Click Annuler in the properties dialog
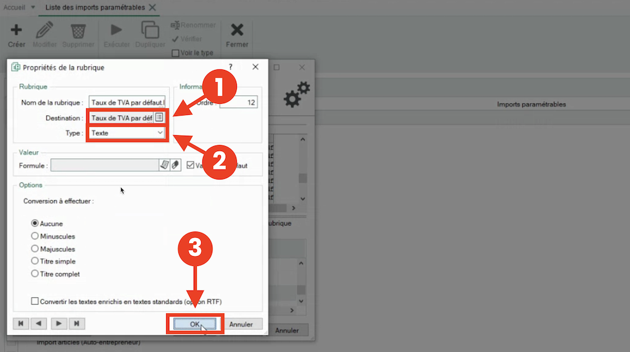This screenshot has height=352, width=630. tap(241, 324)
